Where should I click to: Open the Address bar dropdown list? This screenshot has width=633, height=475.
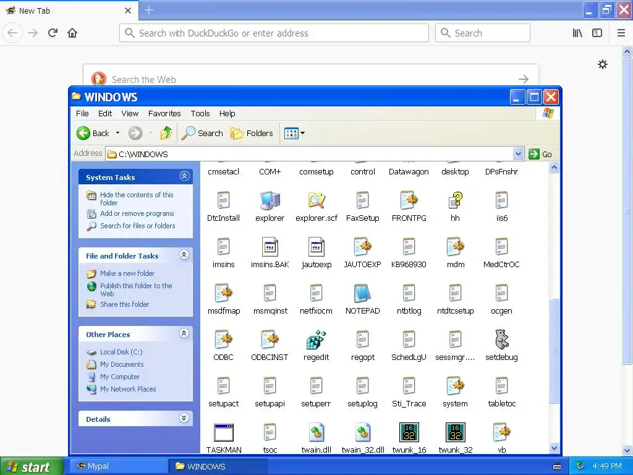click(519, 154)
